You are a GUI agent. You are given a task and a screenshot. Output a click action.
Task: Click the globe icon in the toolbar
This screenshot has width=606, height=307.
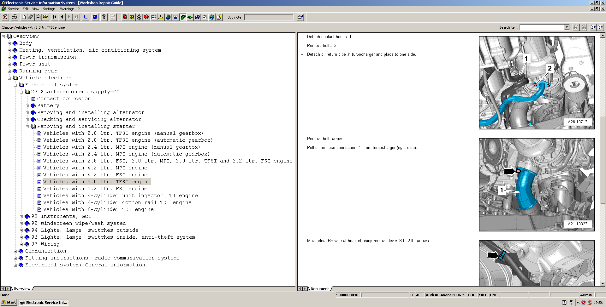(x=168, y=17)
